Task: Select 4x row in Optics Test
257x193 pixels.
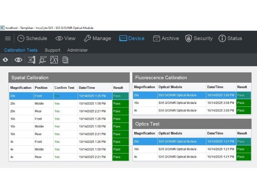Action: tap(192, 157)
